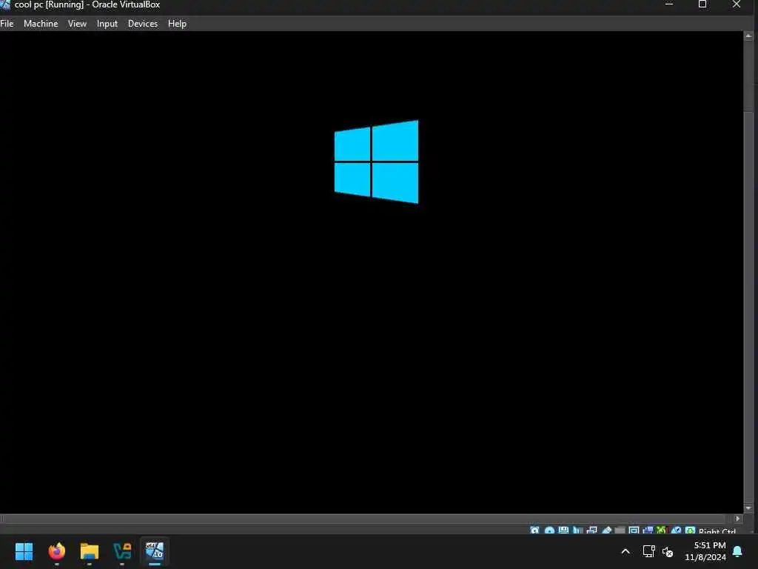Maximize the VirtualBox window
Image resolution: width=758 pixels, height=569 pixels.
702,4
